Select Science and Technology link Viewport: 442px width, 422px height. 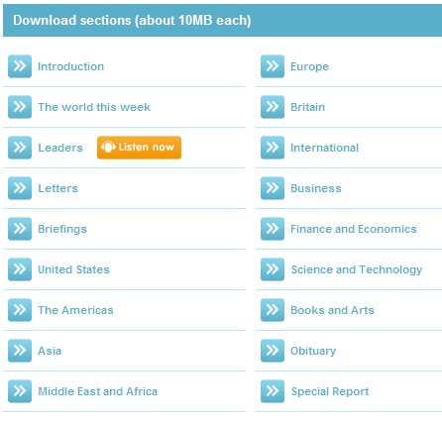point(357,269)
